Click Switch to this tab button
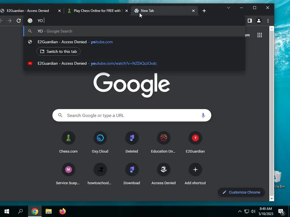Viewport: 290px width, 217px height. 58,51
